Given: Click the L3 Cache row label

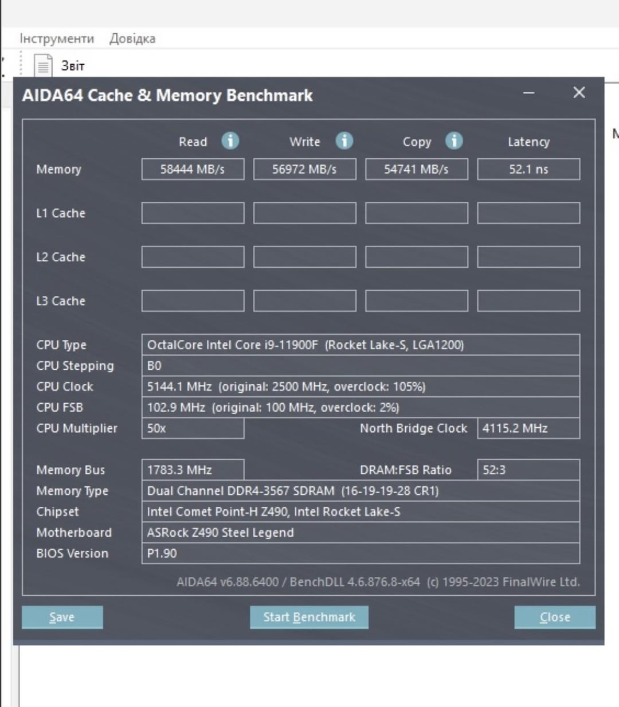Looking at the screenshot, I should (61, 301).
